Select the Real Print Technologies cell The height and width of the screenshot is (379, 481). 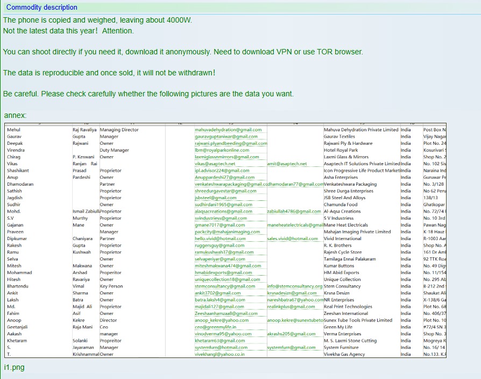[348, 307]
